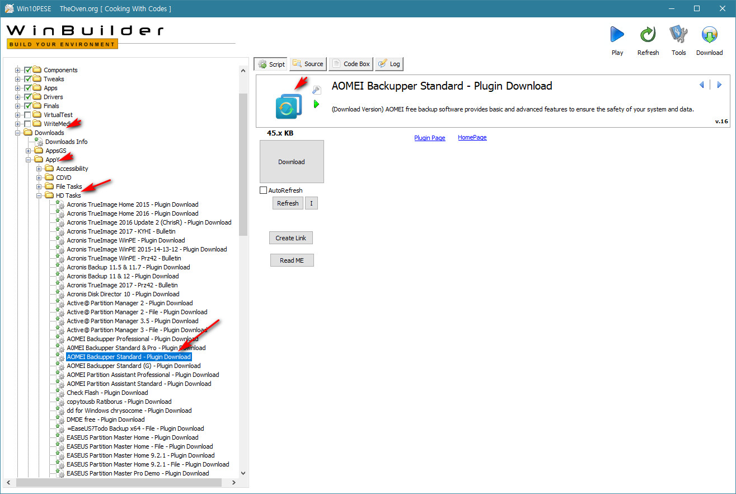Screen dimensions: 736x494
Task: Click the small I button
Action: tap(311, 203)
